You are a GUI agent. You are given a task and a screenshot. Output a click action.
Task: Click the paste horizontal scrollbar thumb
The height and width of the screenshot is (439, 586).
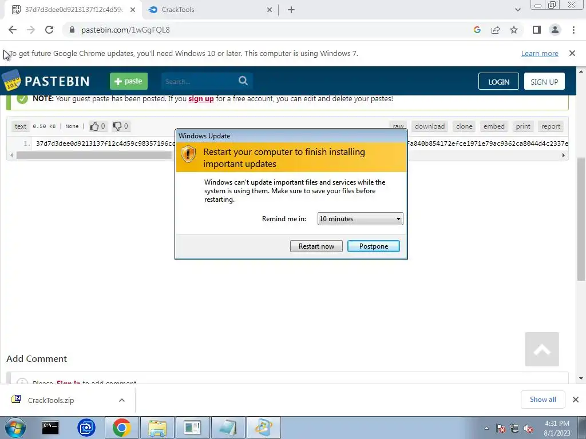click(x=94, y=155)
